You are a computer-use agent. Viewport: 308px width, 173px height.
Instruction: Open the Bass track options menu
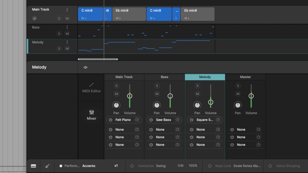click(x=67, y=27)
